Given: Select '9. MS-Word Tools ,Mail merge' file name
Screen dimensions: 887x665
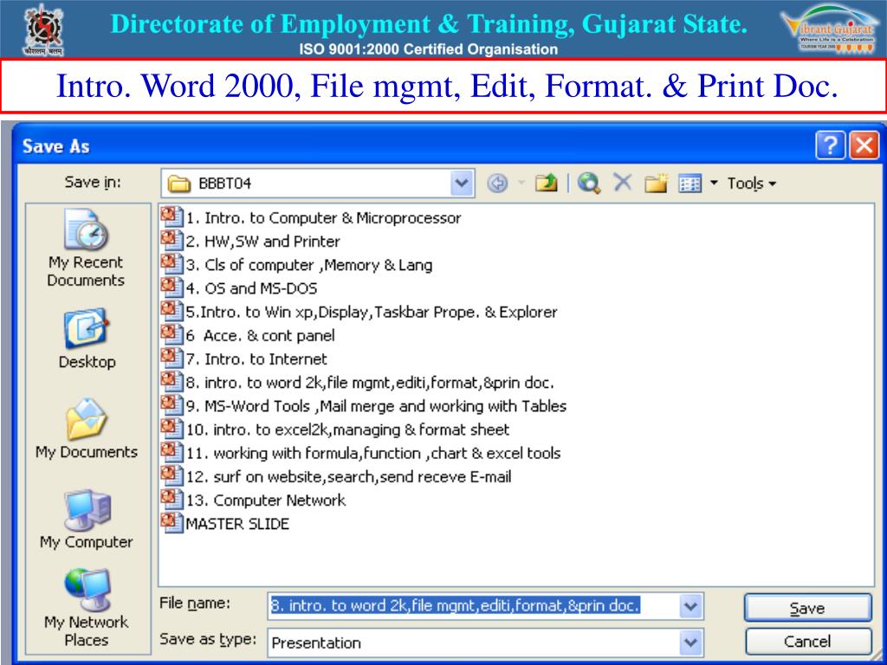Looking at the screenshot, I should [x=376, y=407].
